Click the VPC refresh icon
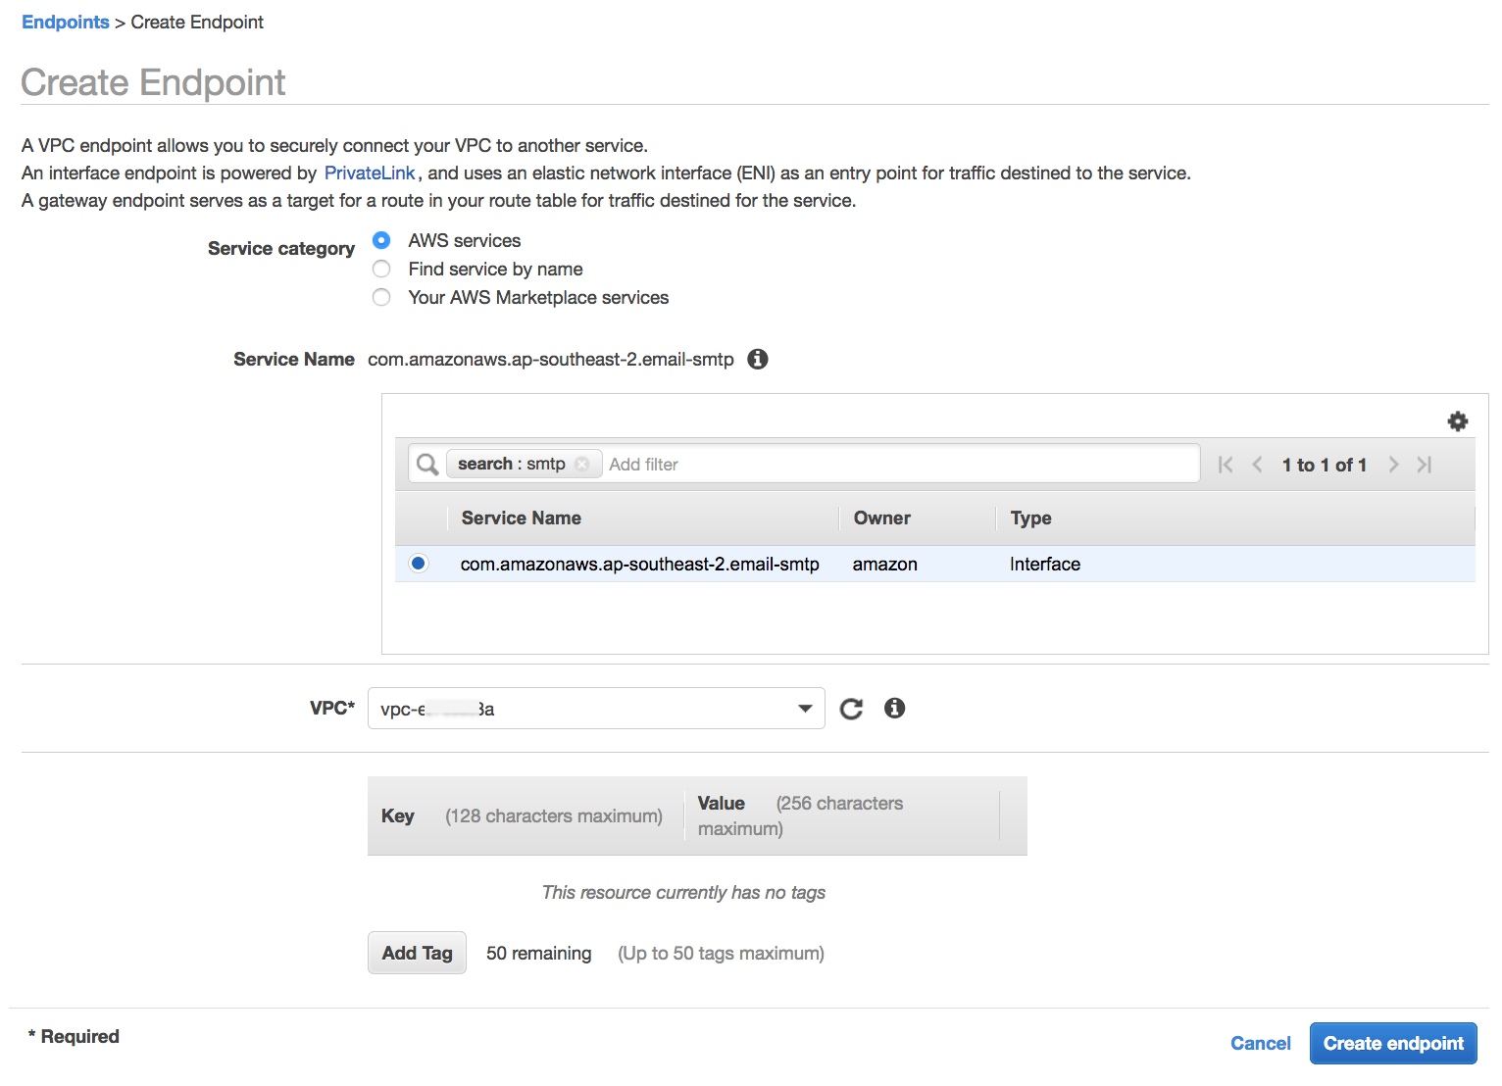 point(851,709)
